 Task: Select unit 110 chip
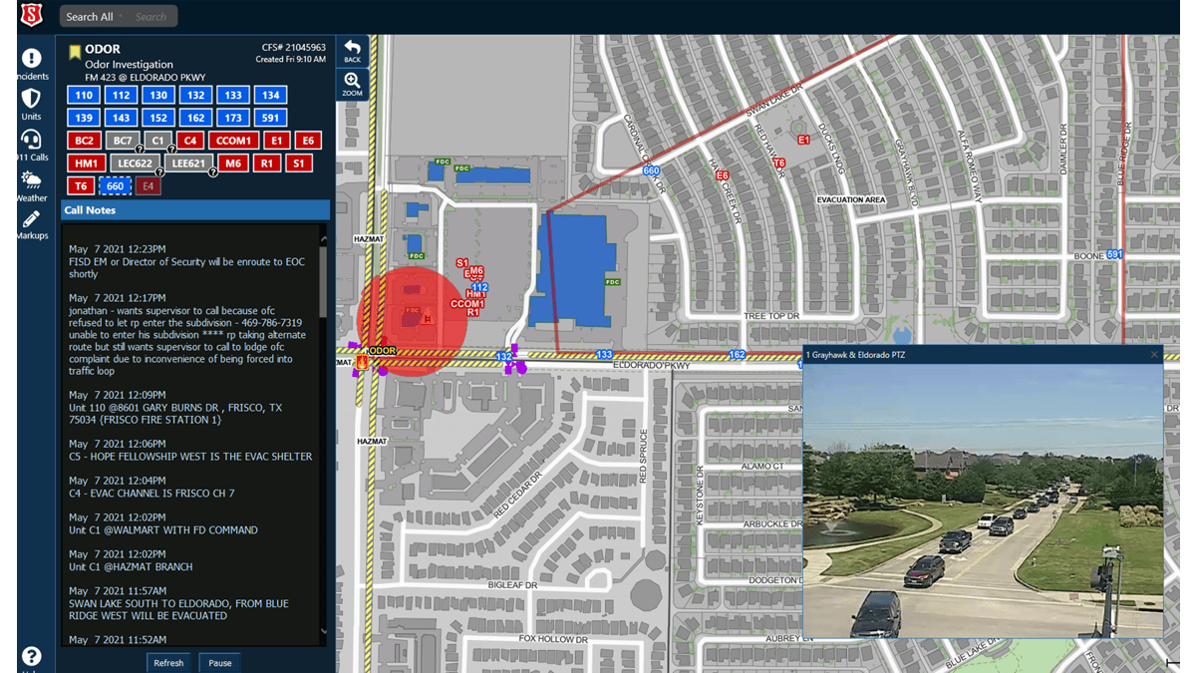click(x=84, y=96)
